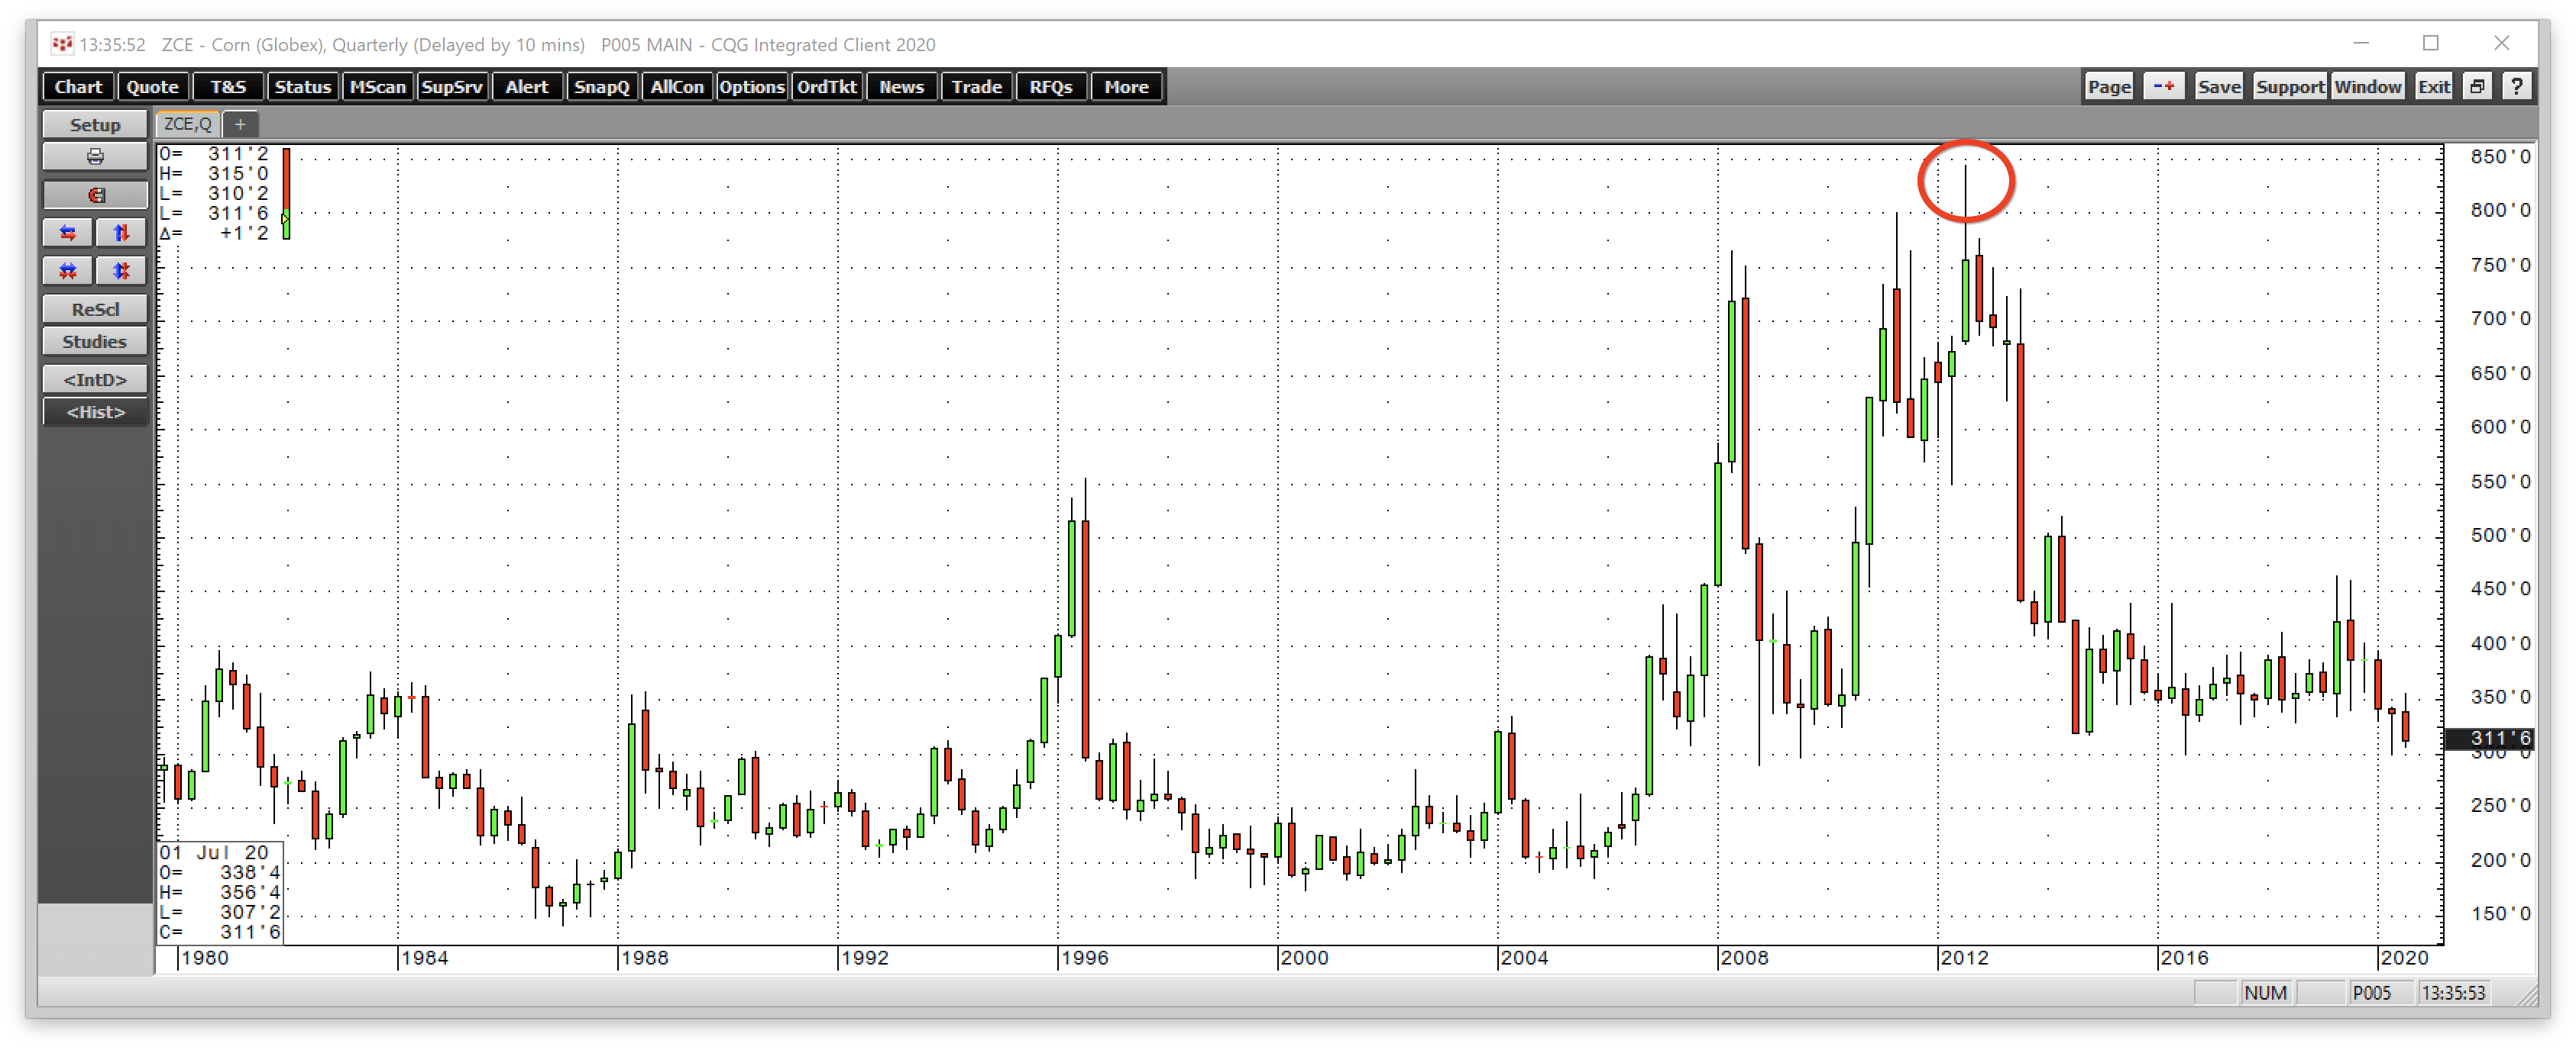Viewport: 2576px width, 1050px height.
Task: Add a new chart tab with the plus
Action: point(240,124)
